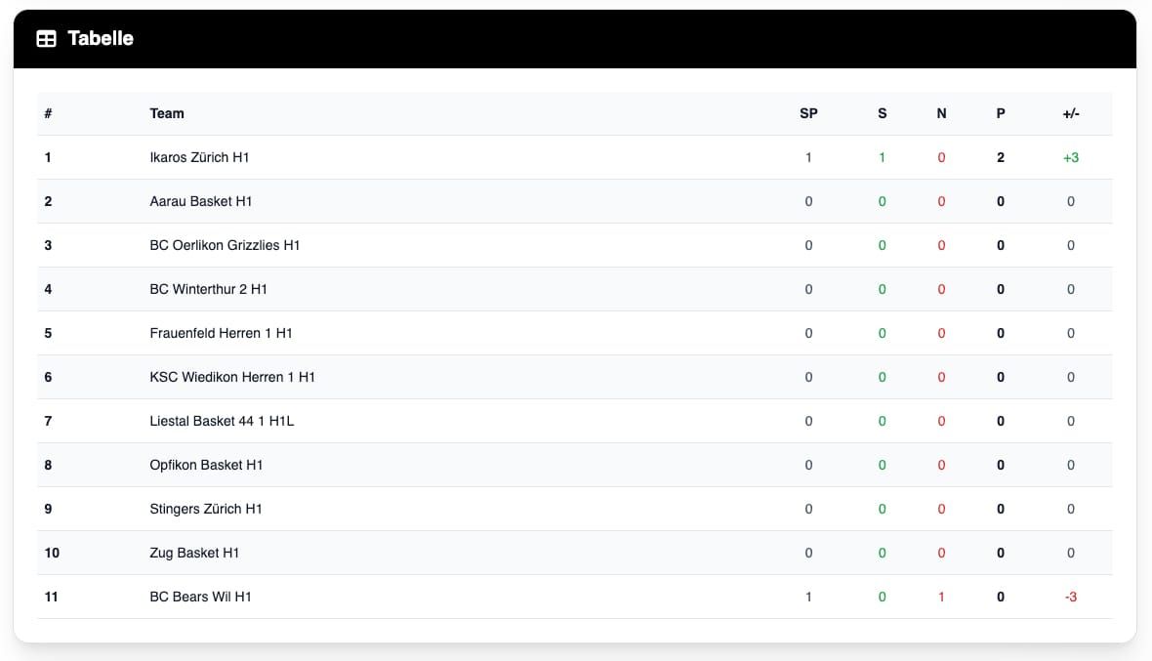Select Opfikon Basket H1
This screenshot has height=661, width=1152.
point(207,465)
